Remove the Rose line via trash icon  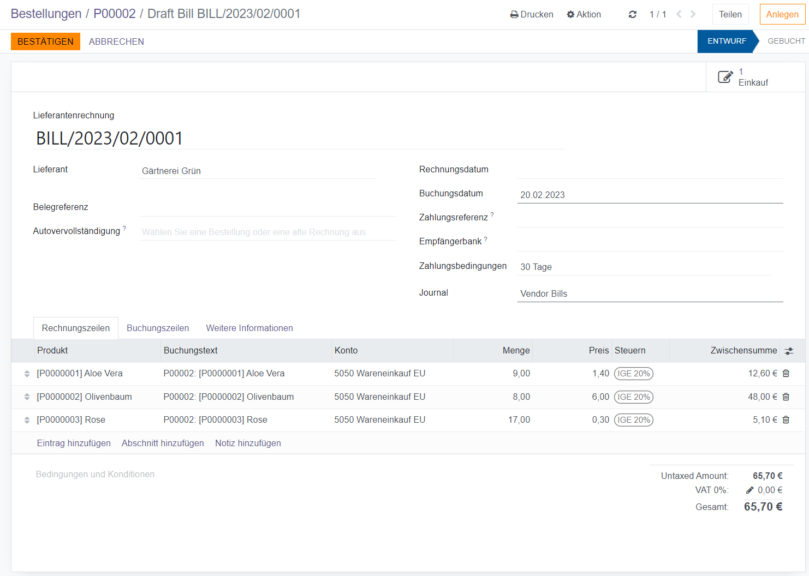point(786,420)
